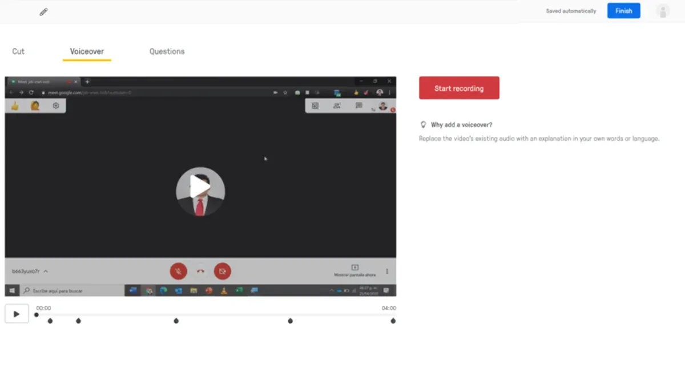Image resolution: width=685 pixels, height=385 pixels.
Task: Open the three-dot options menu in video
Action: click(x=387, y=271)
